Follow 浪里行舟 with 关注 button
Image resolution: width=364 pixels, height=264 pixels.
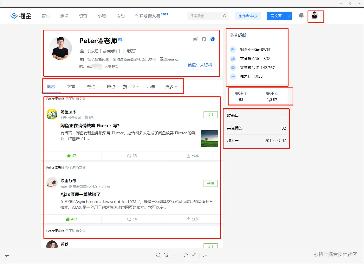pyautogui.click(x=211, y=183)
